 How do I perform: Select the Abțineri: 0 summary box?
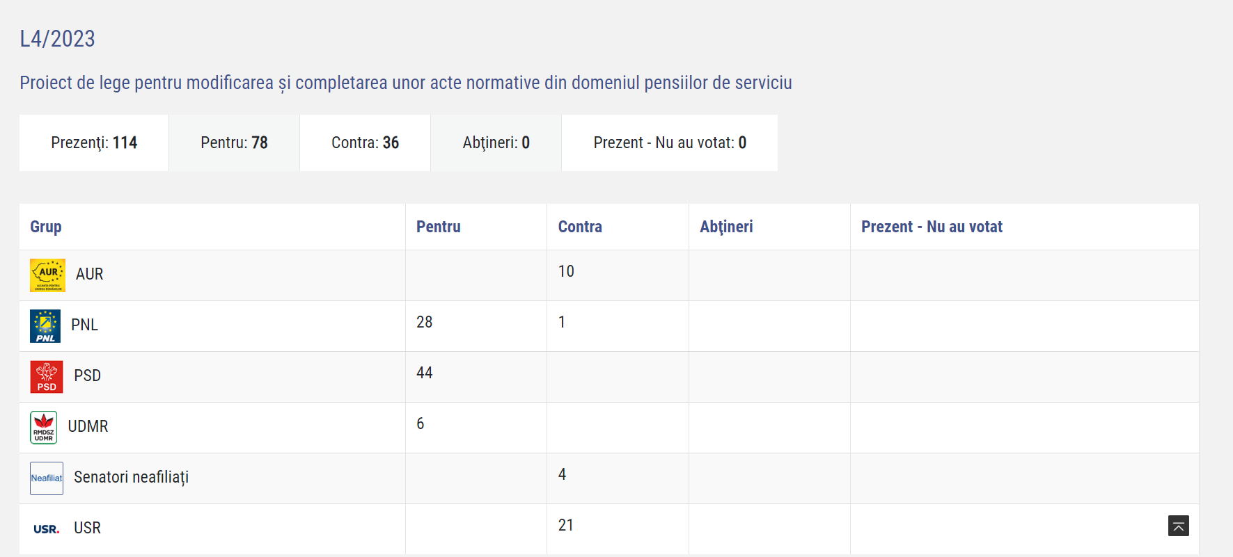(496, 143)
